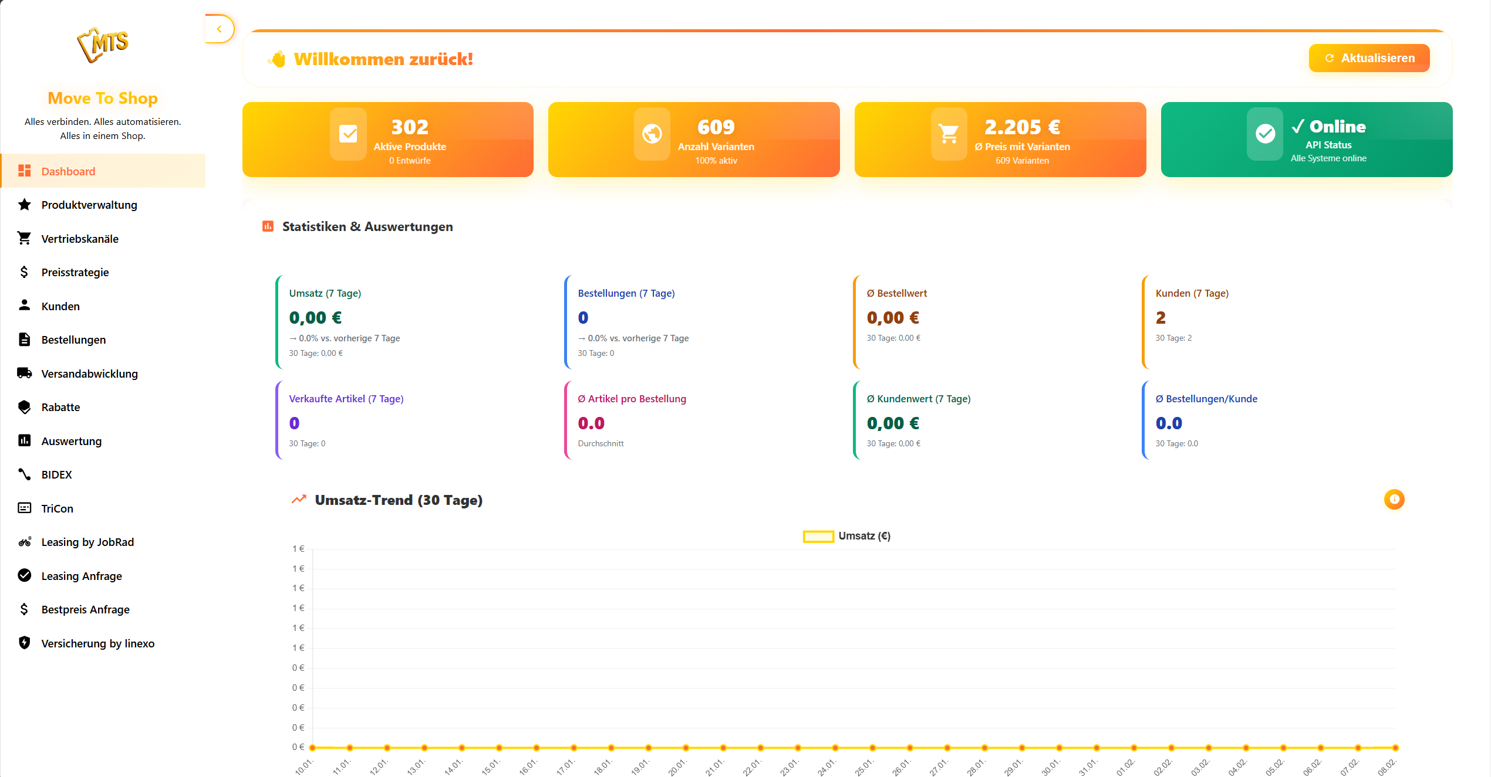
Task: Select the Versandabwicklung truck icon
Action: pyautogui.click(x=24, y=373)
